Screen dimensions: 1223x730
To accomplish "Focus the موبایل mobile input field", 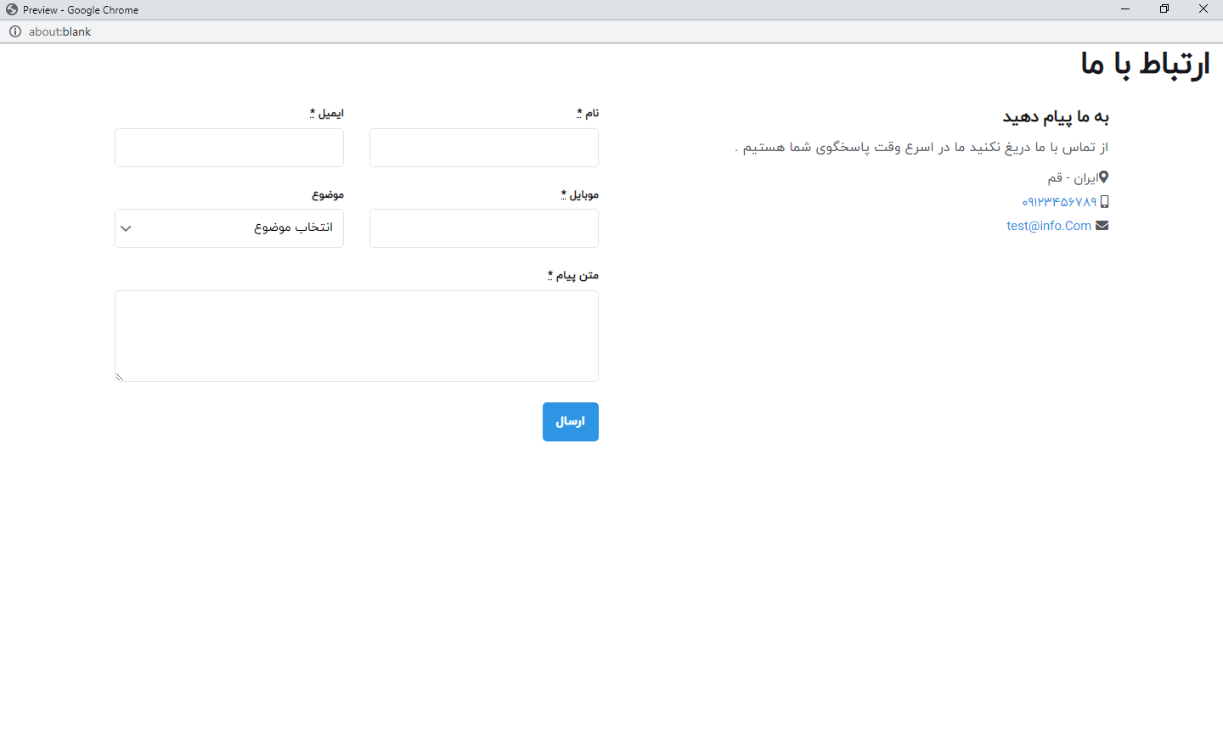I will [x=484, y=228].
